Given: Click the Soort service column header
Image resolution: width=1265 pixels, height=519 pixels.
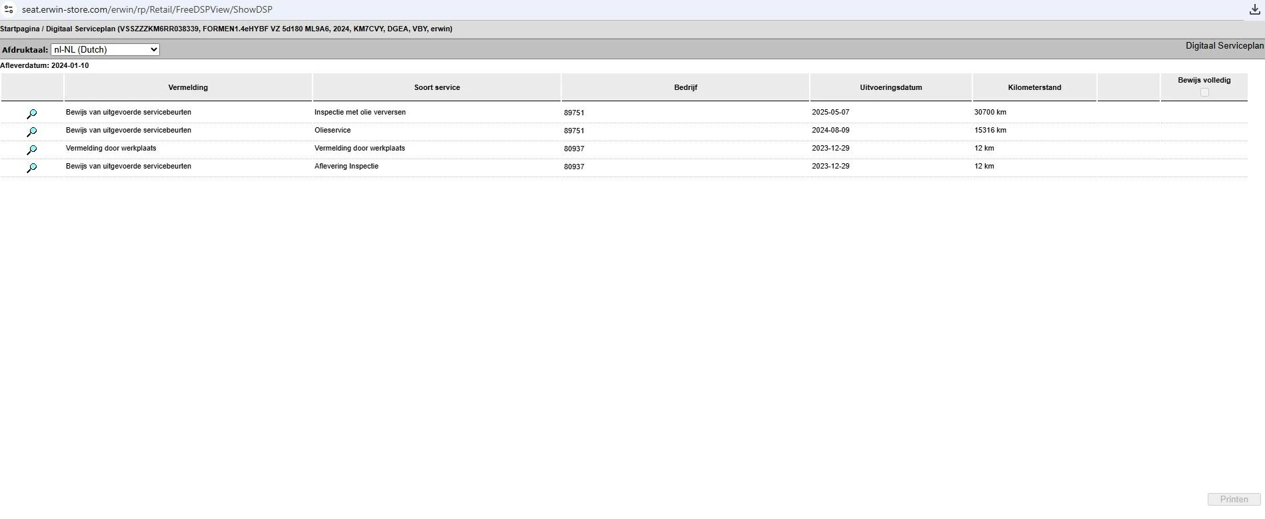Looking at the screenshot, I should coord(437,87).
